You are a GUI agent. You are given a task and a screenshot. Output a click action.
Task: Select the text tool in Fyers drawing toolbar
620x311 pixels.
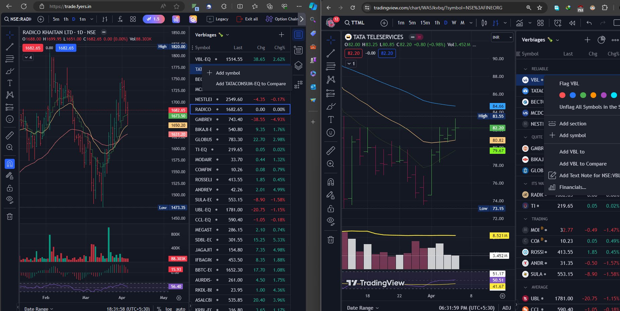point(10,83)
